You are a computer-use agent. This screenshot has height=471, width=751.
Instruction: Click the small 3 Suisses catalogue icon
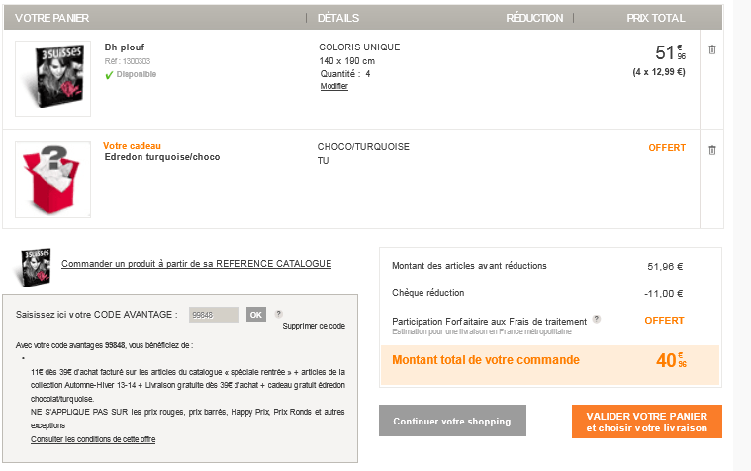(37, 265)
